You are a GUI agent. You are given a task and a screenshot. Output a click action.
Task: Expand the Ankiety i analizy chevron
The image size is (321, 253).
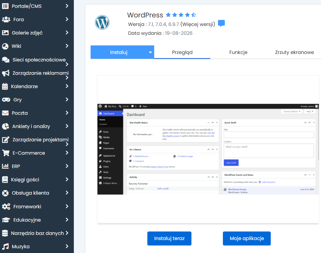tap(67, 126)
